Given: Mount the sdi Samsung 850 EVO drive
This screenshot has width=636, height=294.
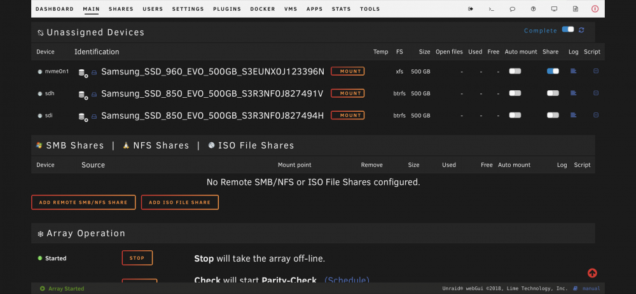Looking at the screenshot, I should 348,115.
